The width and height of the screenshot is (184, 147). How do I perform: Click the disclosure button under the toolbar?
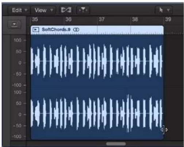14,24
